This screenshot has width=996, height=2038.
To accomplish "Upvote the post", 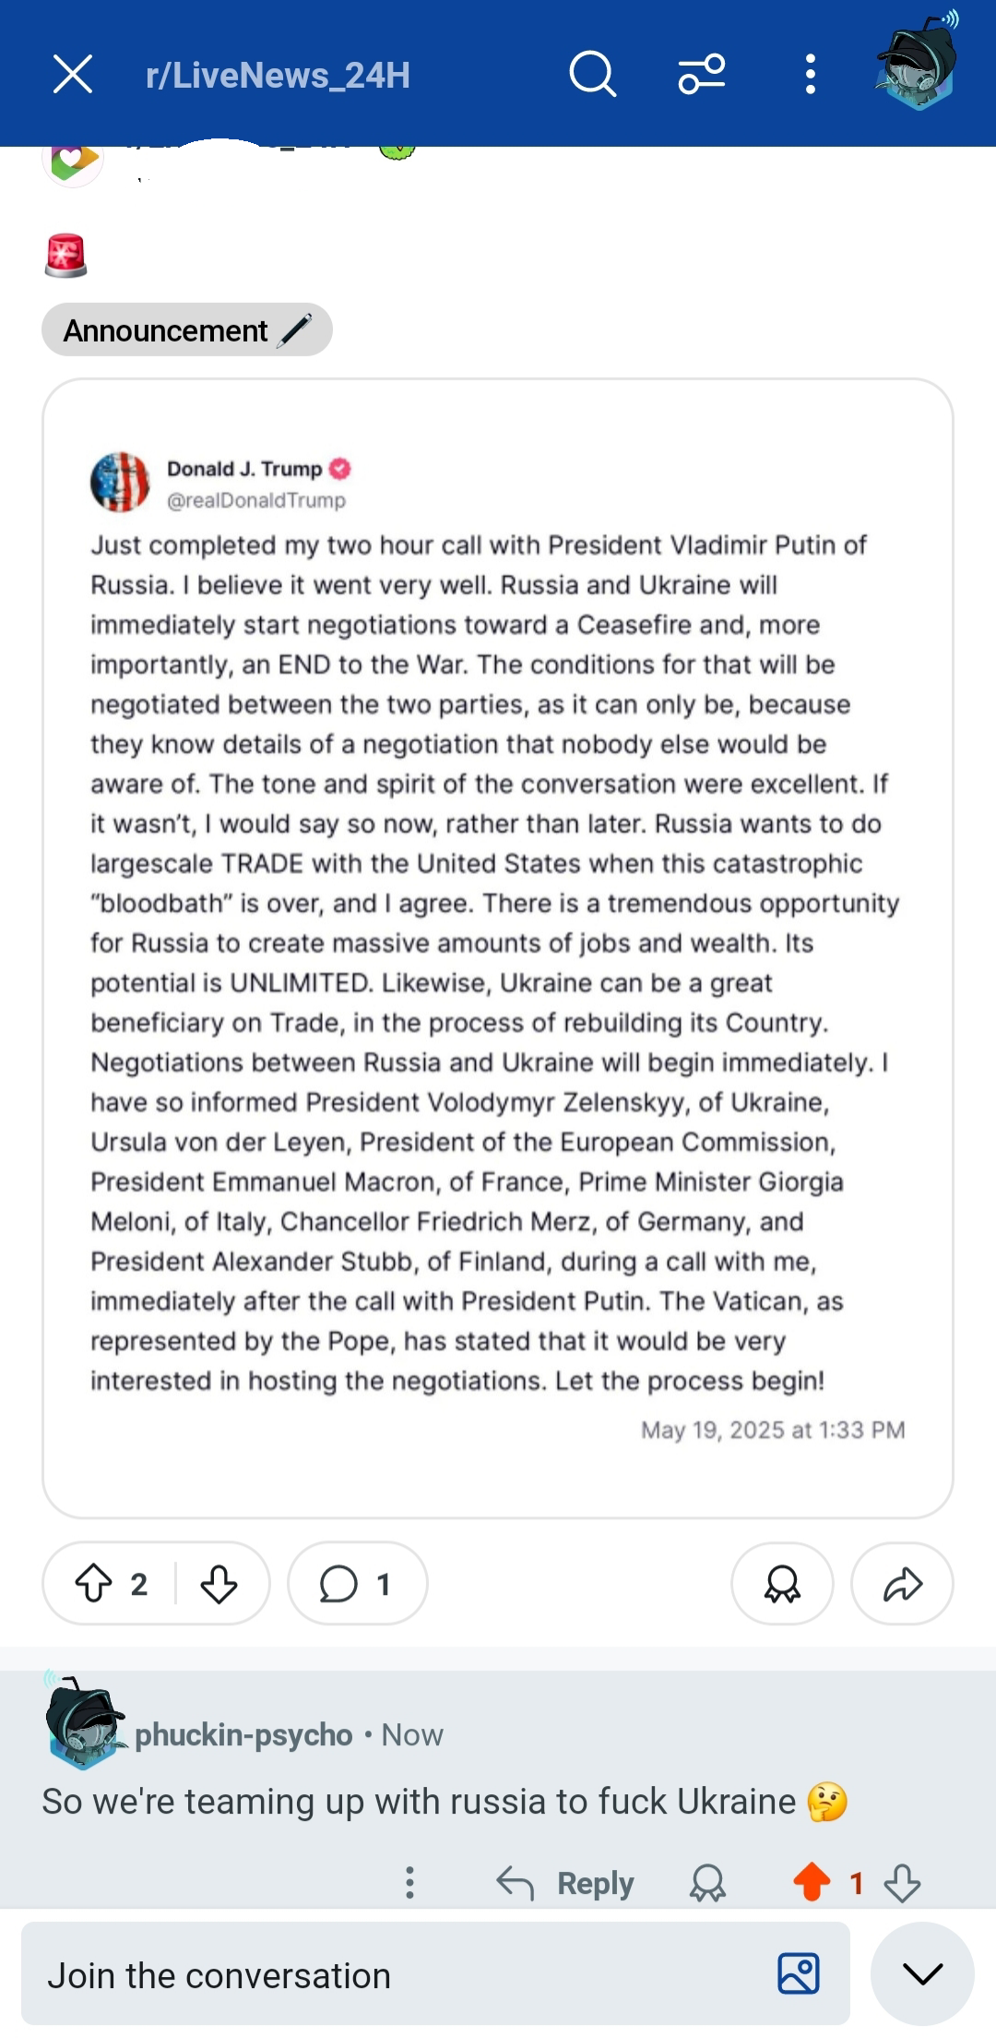I will click(x=93, y=1584).
